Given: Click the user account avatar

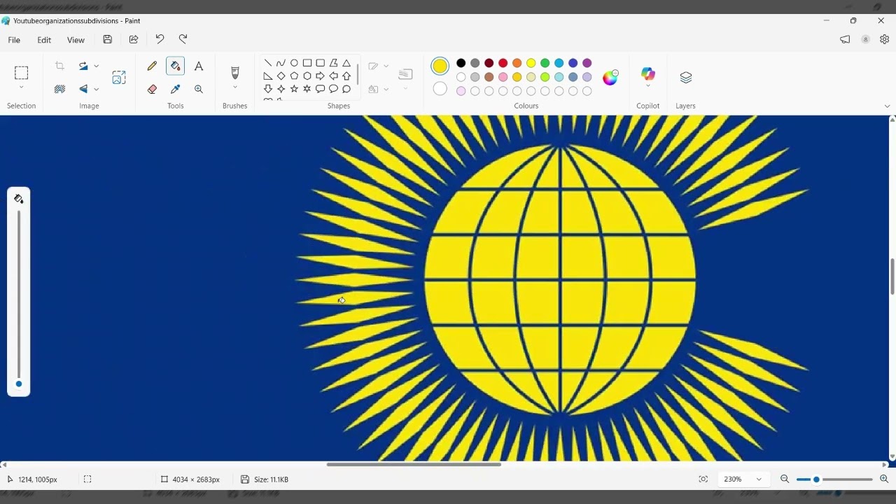Looking at the screenshot, I should pyautogui.click(x=866, y=40).
